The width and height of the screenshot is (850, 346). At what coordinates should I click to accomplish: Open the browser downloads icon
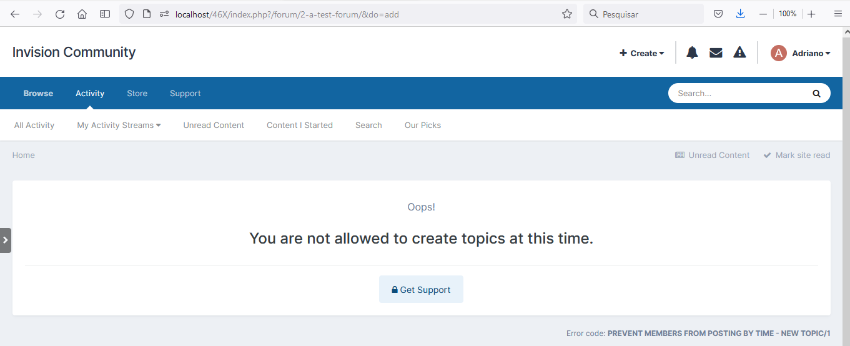(740, 14)
